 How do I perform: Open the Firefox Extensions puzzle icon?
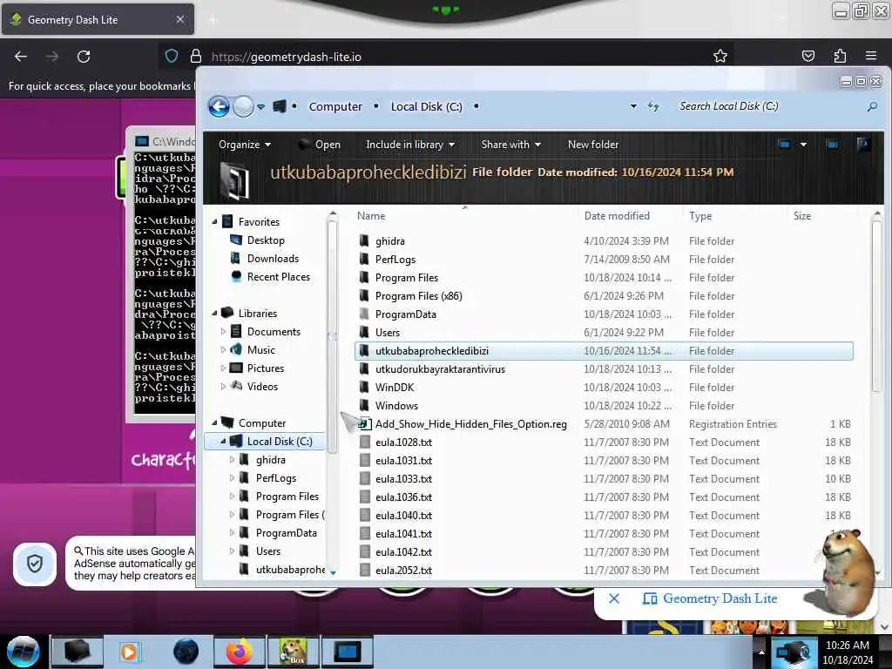(840, 56)
